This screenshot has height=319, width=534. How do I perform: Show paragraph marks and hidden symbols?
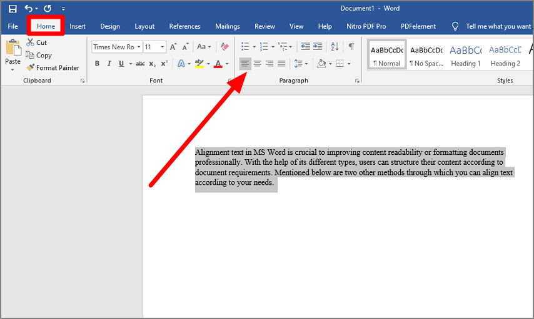(x=351, y=46)
